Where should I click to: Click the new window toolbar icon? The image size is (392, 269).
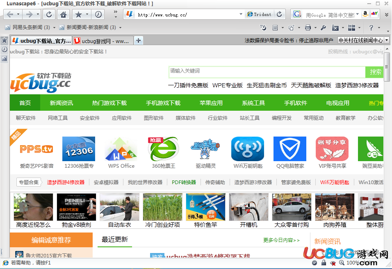coord(291,27)
